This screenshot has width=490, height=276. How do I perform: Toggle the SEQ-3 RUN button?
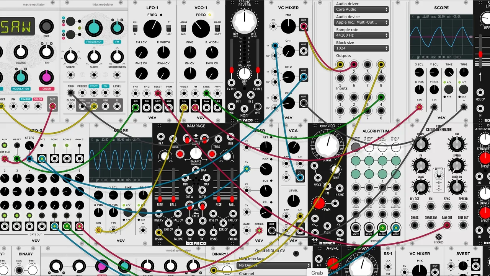pyautogui.click(x=5, y=146)
